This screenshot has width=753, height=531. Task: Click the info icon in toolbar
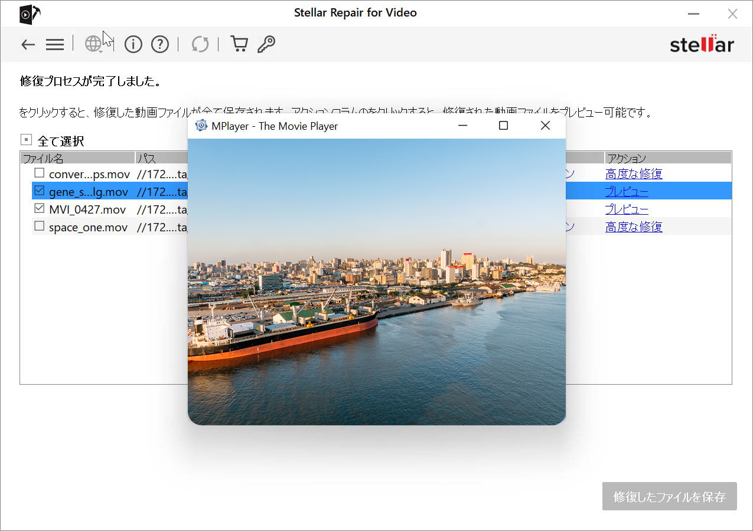133,45
